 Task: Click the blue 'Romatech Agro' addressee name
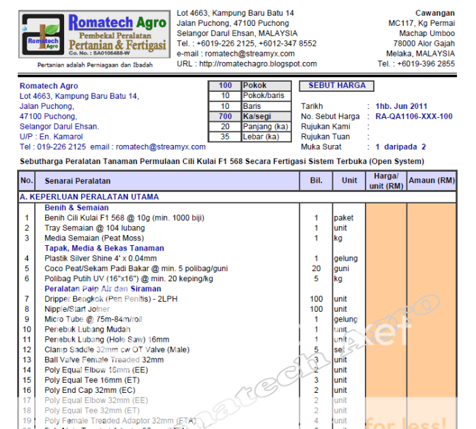(49, 86)
